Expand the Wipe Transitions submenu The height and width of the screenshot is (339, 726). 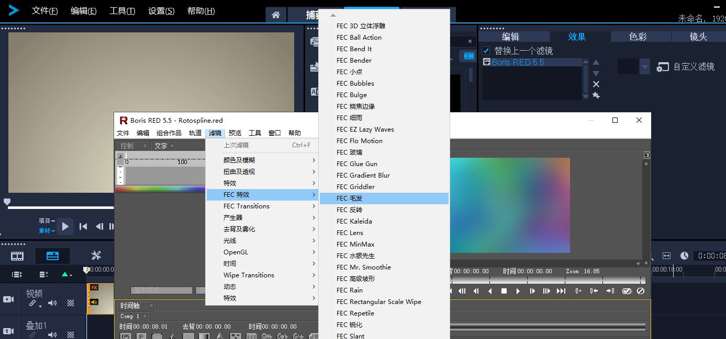pos(262,275)
